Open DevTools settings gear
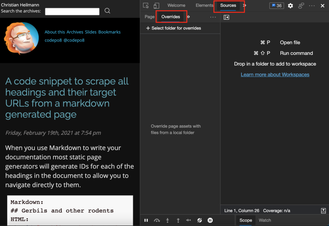This screenshot has width=329, height=226. click(290, 5)
